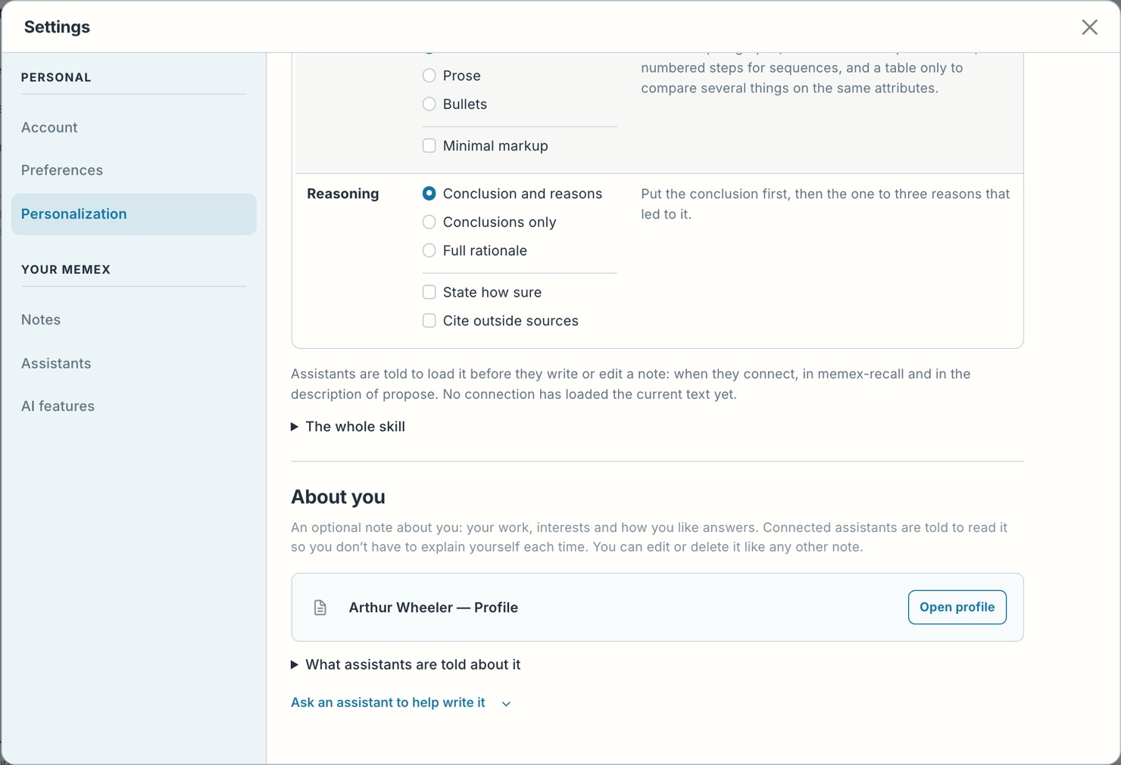This screenshot has width=1121, height=765.
Task: Expand The whole skill disclosure
Action: (x=348, y=427)
